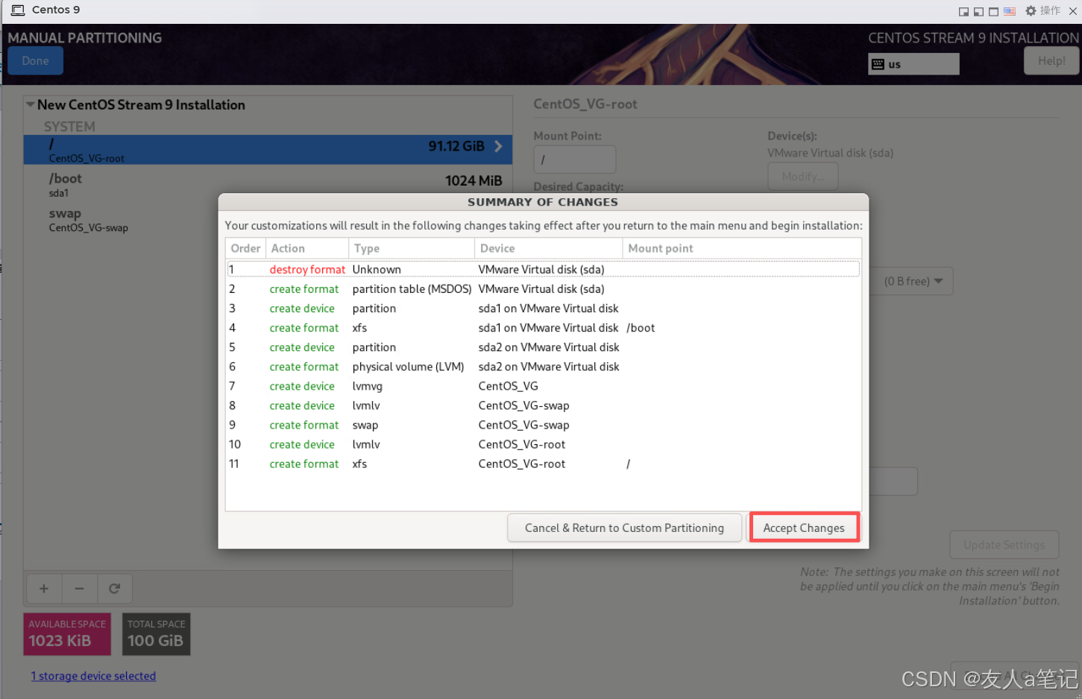Remove the mount point with the minus icon
The width and height of the screenshot is (1082, 699).
point(79,589)
